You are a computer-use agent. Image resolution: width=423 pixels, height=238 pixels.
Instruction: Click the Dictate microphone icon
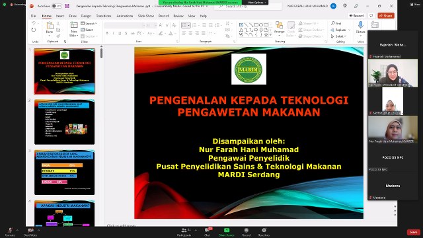point(360,28)
